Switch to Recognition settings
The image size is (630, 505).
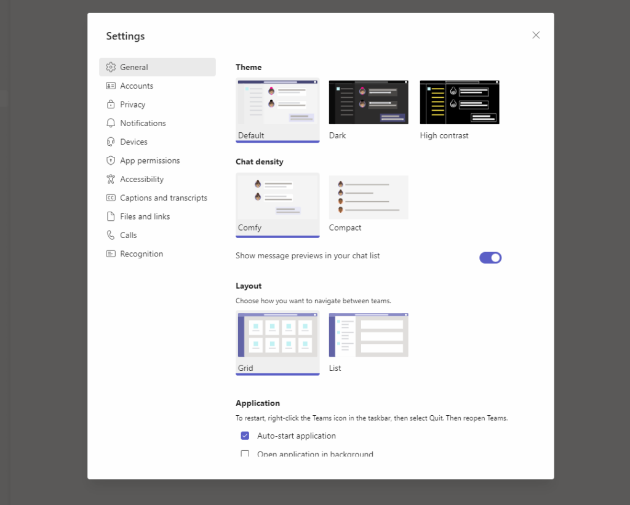pos(157,254)
